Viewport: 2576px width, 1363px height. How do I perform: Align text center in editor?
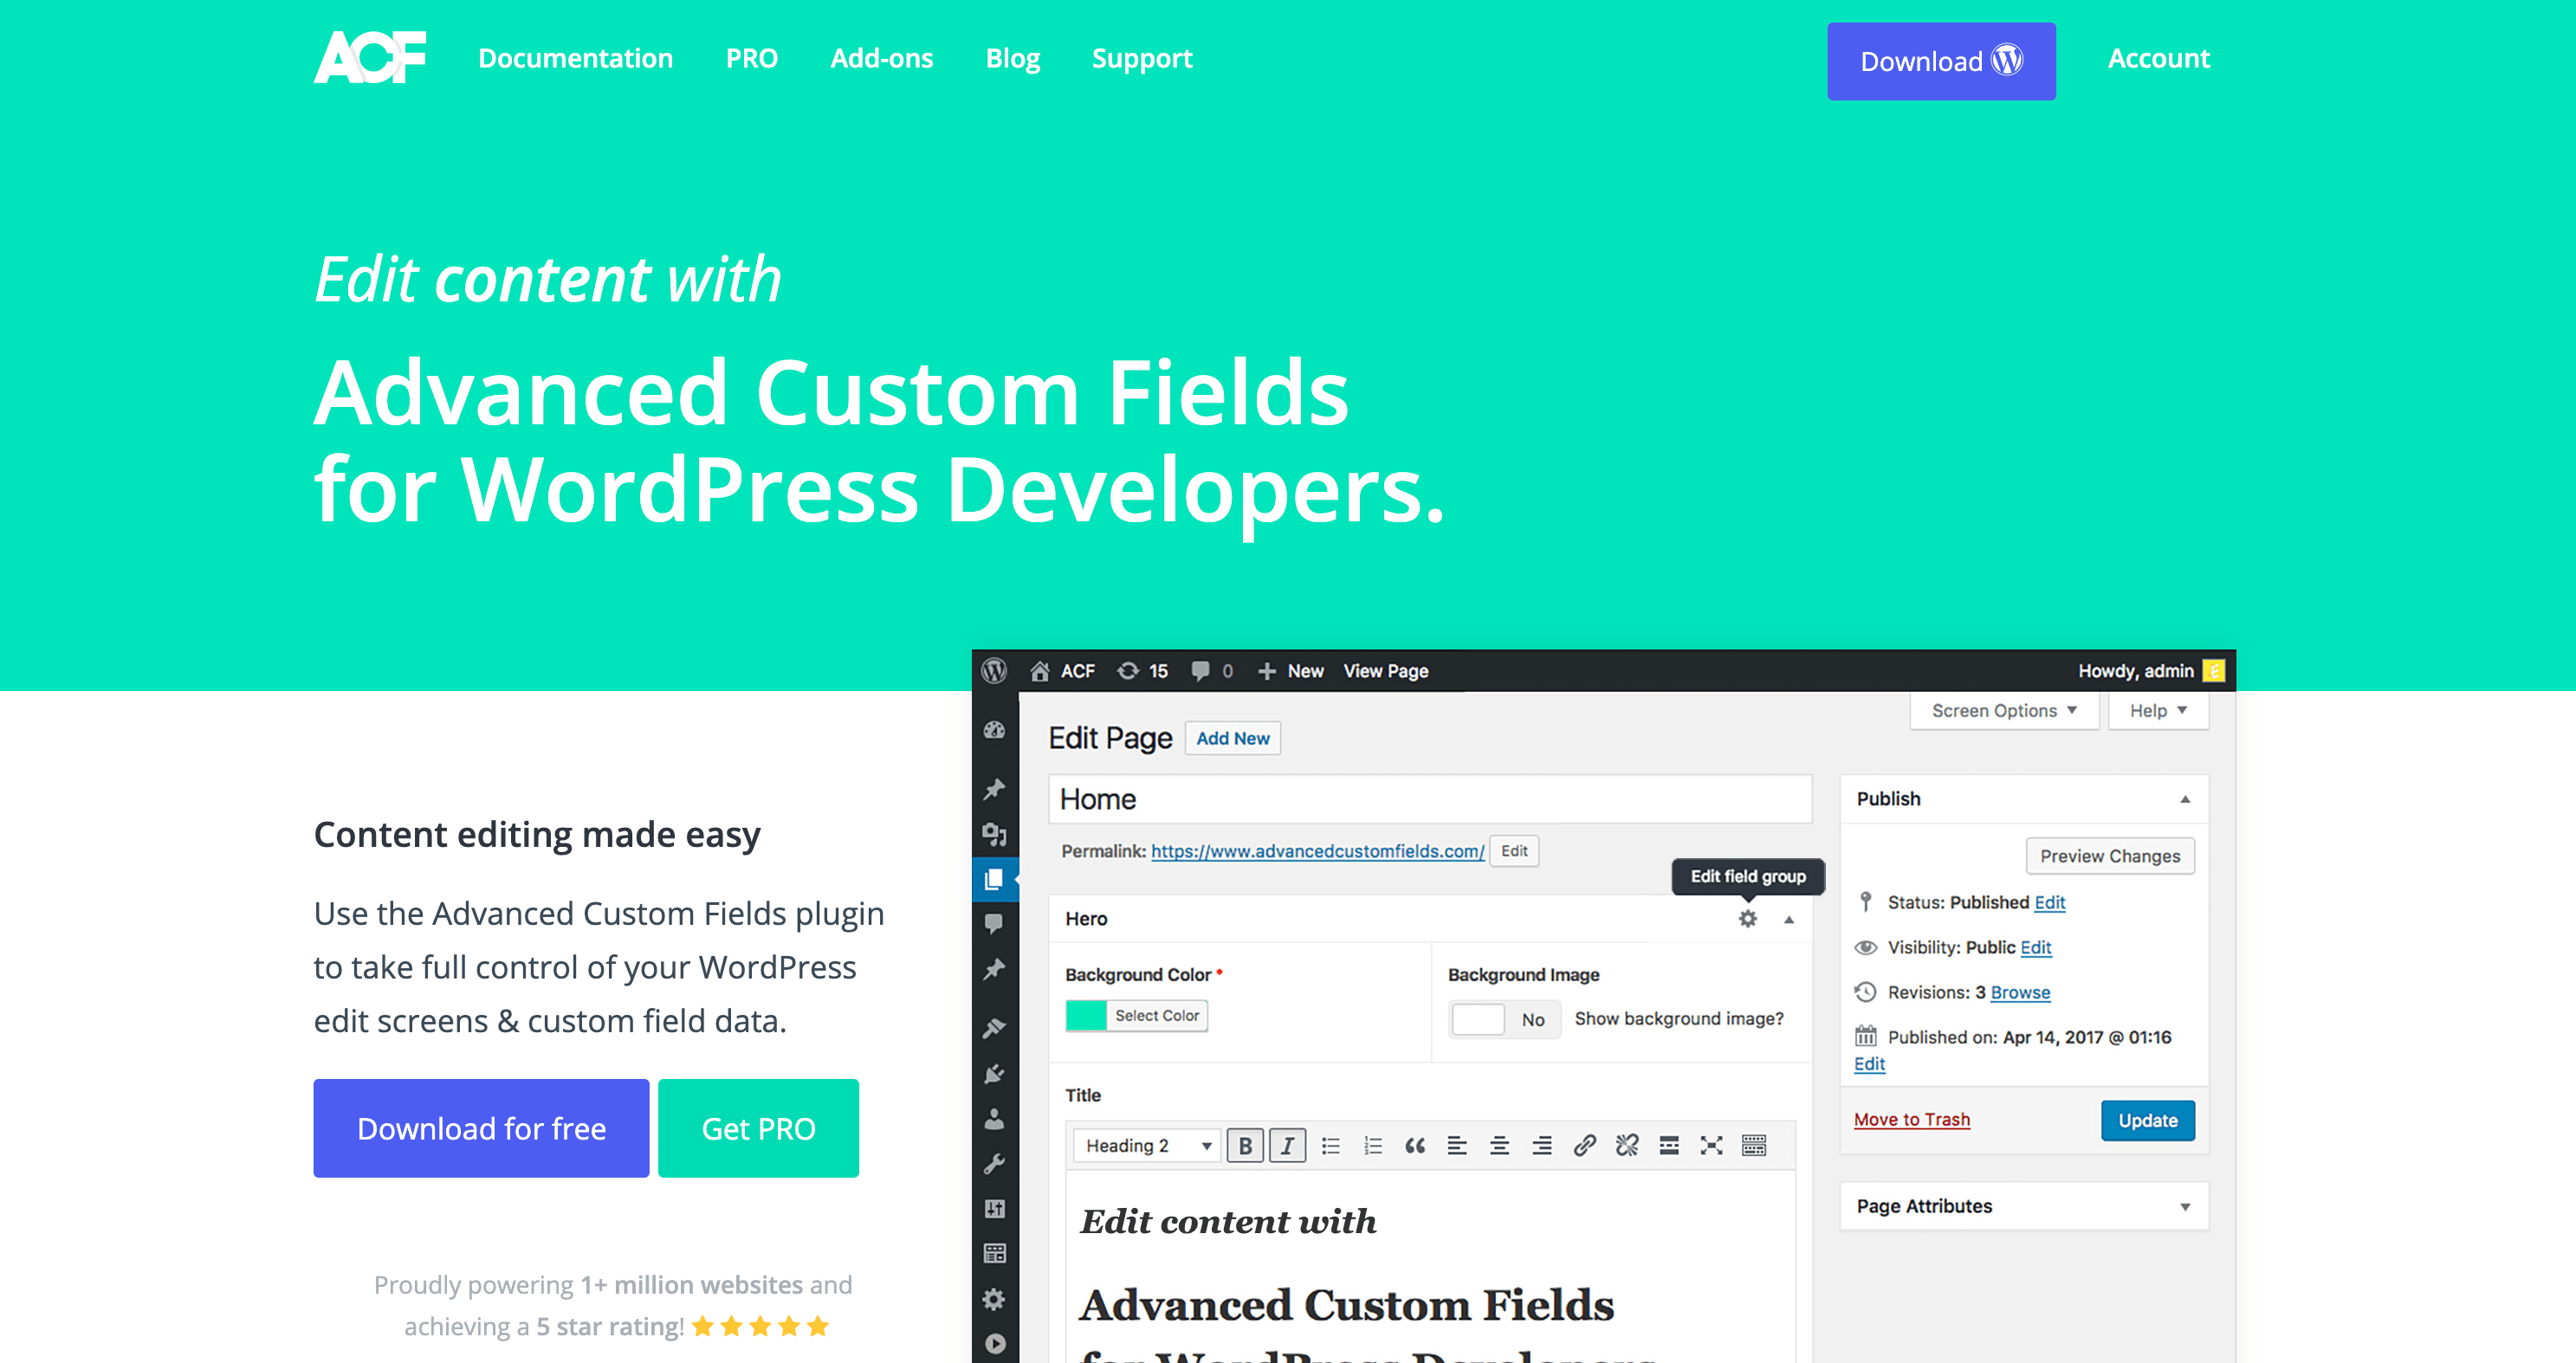1499,1146
